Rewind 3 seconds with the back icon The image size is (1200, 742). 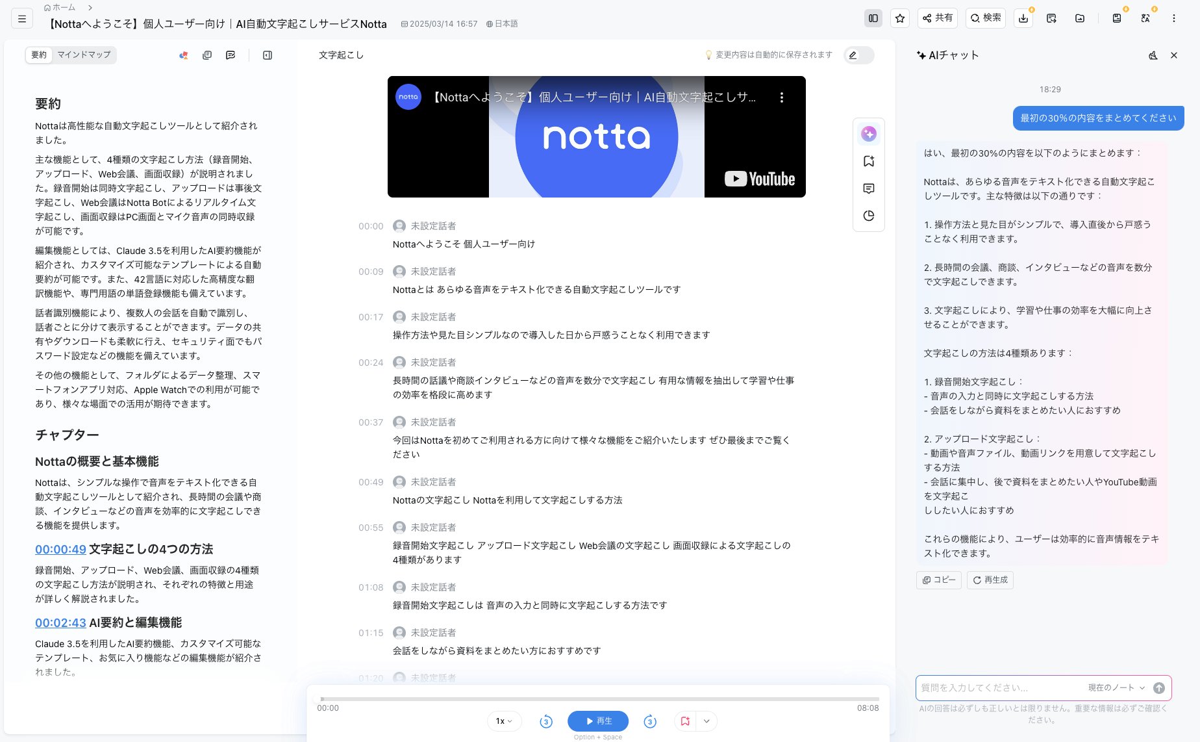point(546,721)
